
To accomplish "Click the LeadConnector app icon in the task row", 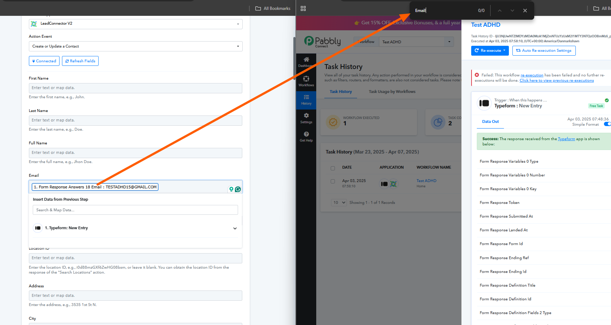I will (393, 184).
